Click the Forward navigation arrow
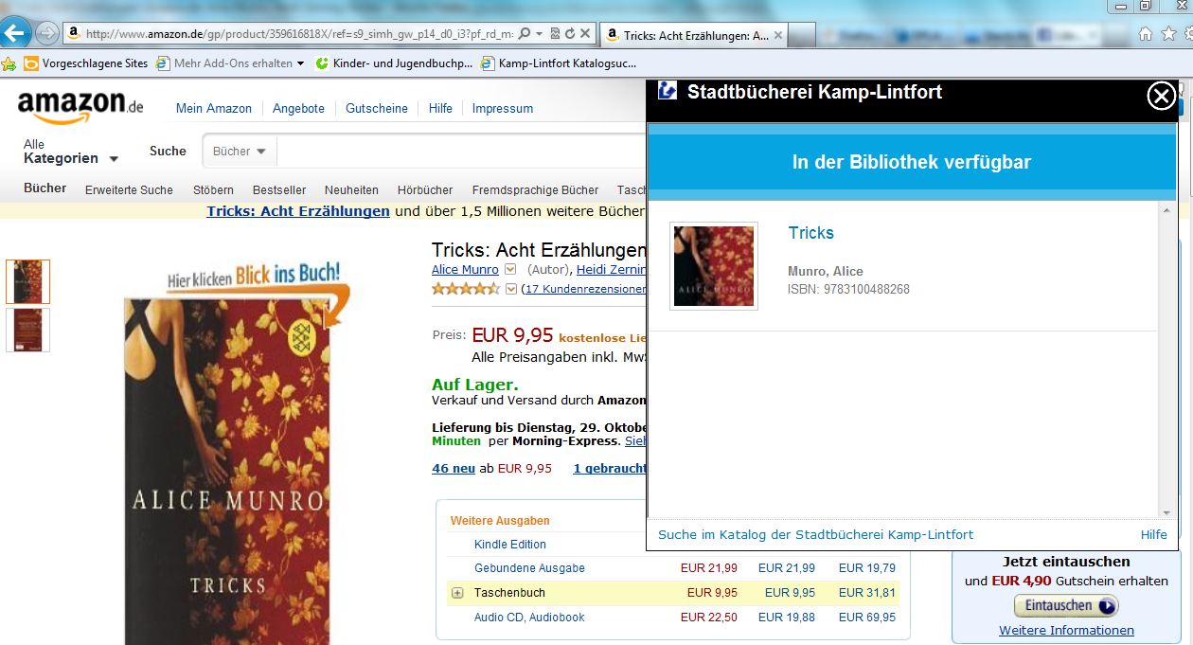The image size is (1193, 645). 46,33
